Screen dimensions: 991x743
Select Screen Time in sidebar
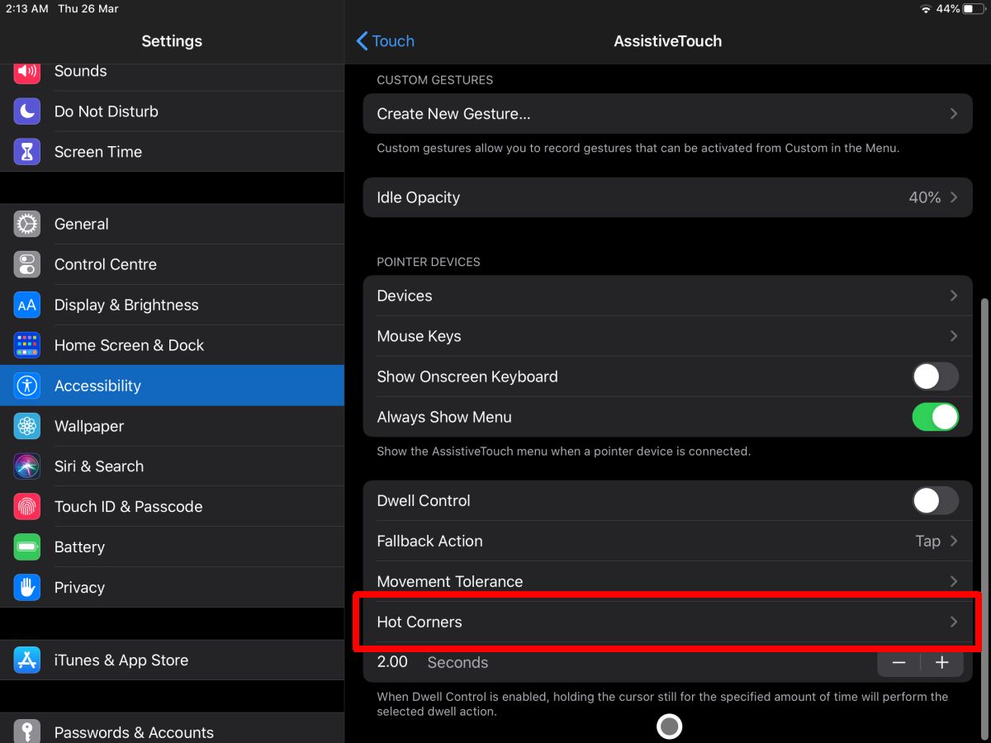point(172,152)
